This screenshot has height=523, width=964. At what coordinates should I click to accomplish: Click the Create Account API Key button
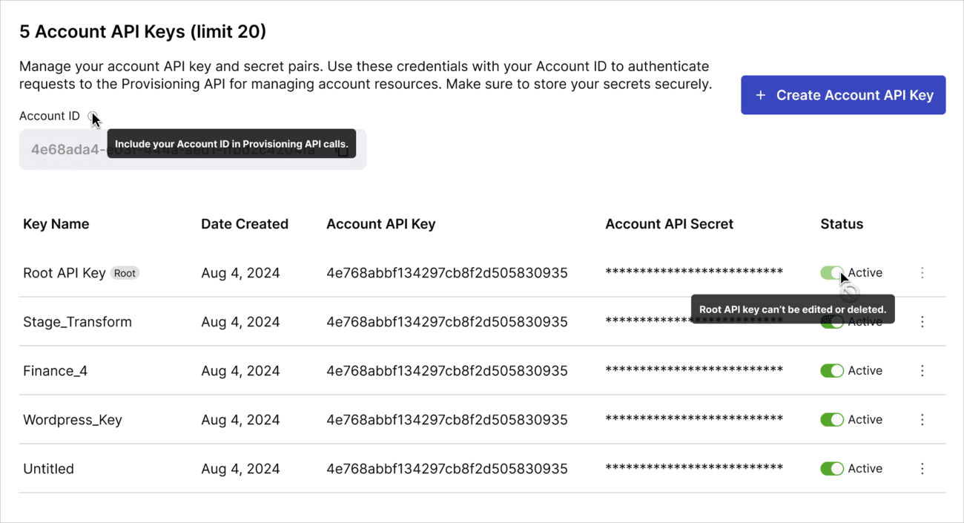[843, 95]
